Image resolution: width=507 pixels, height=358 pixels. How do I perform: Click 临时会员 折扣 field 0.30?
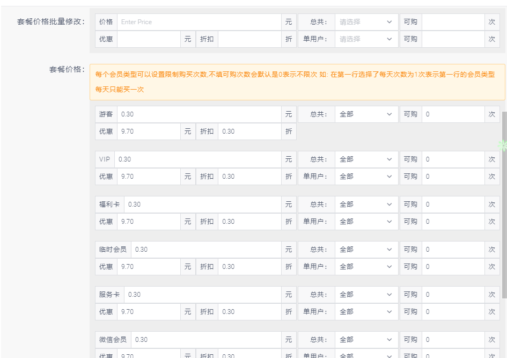click(249, 267)
